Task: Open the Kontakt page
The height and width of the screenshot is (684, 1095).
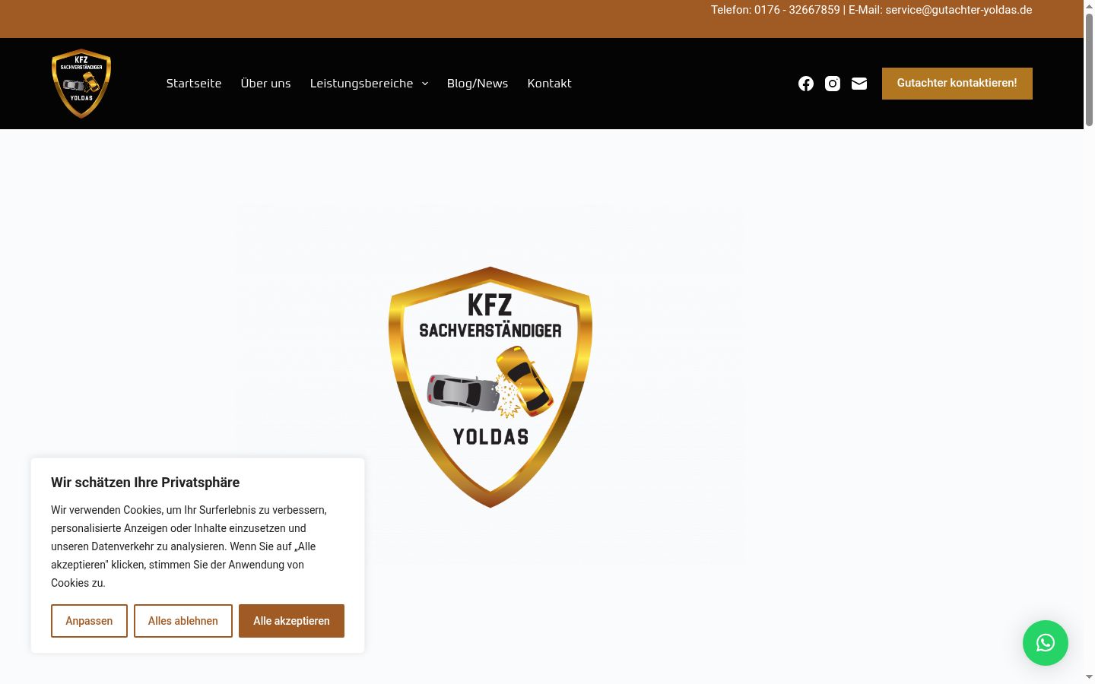Action: [549, 84]
